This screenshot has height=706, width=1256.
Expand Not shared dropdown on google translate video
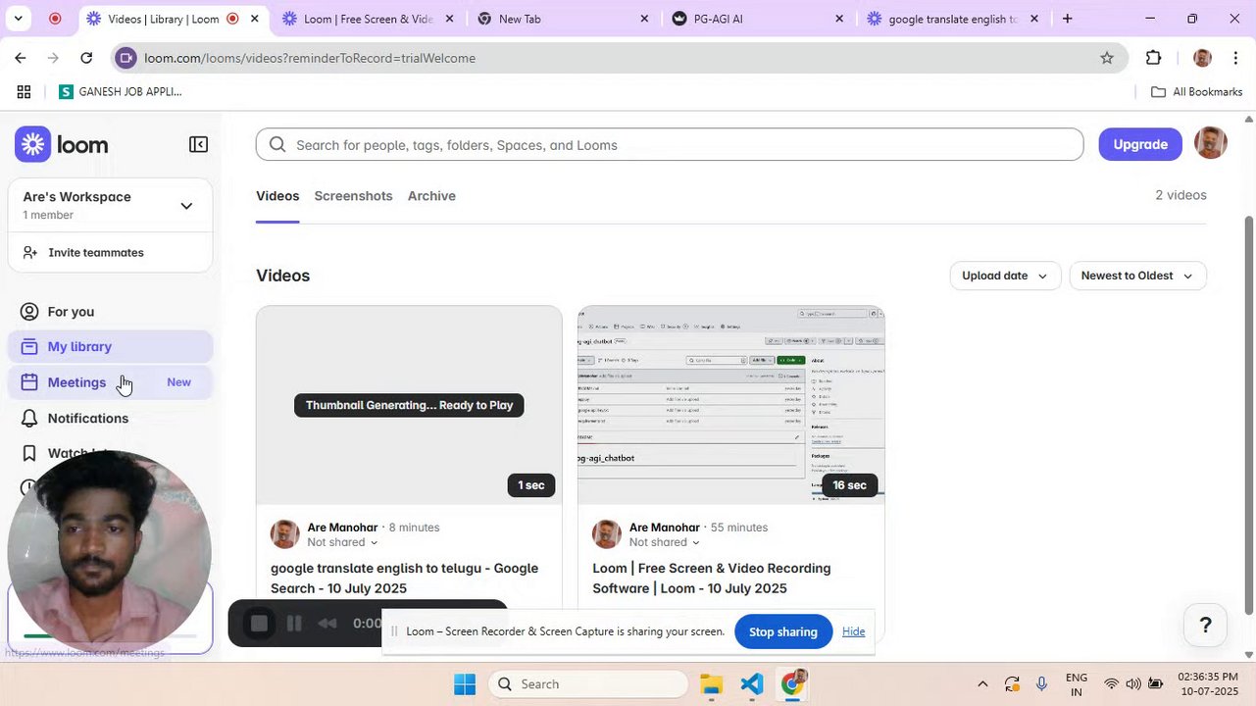(342, 542)
